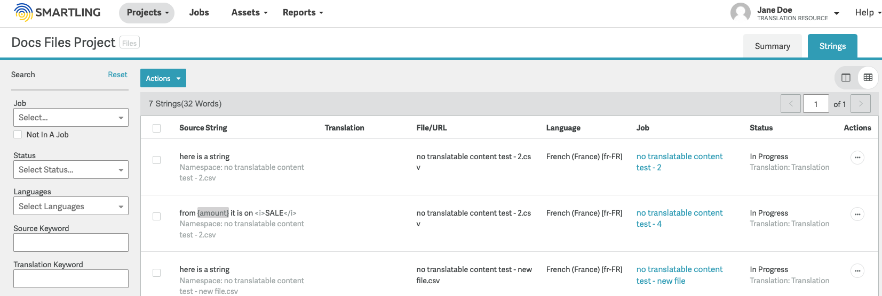The image size is (882, 296).
Task: Switch to split panel view icon
Action: tap(846, 78)
